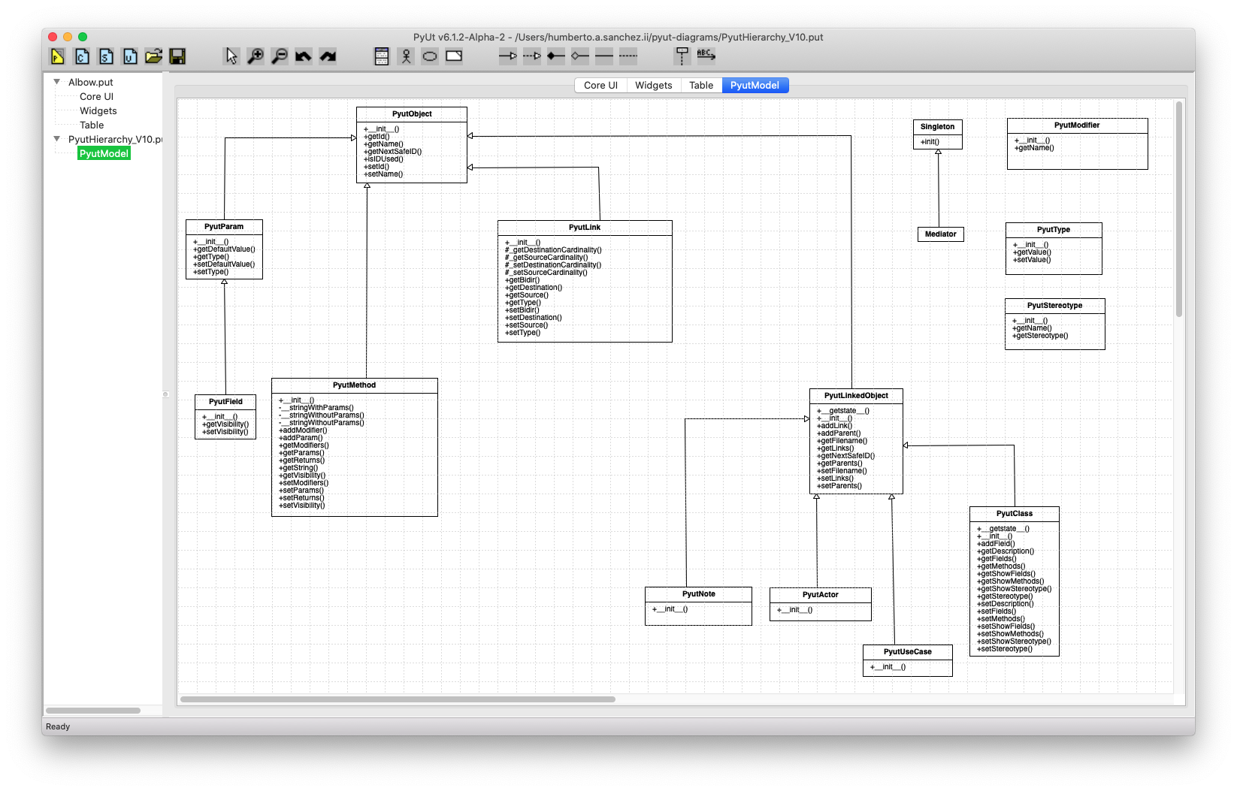Click the PyutMethod class title
The width and height of the screenshot is (1237, 791).
pos(355,385)
